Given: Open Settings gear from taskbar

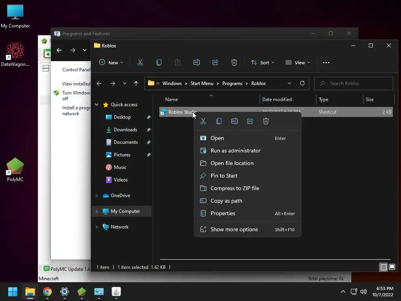Looking at the screenshot, I should [x=65, y=292].
